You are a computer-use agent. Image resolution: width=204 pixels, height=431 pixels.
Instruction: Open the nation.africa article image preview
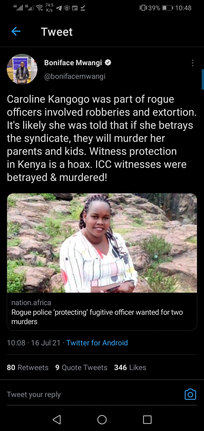[102, 243]
